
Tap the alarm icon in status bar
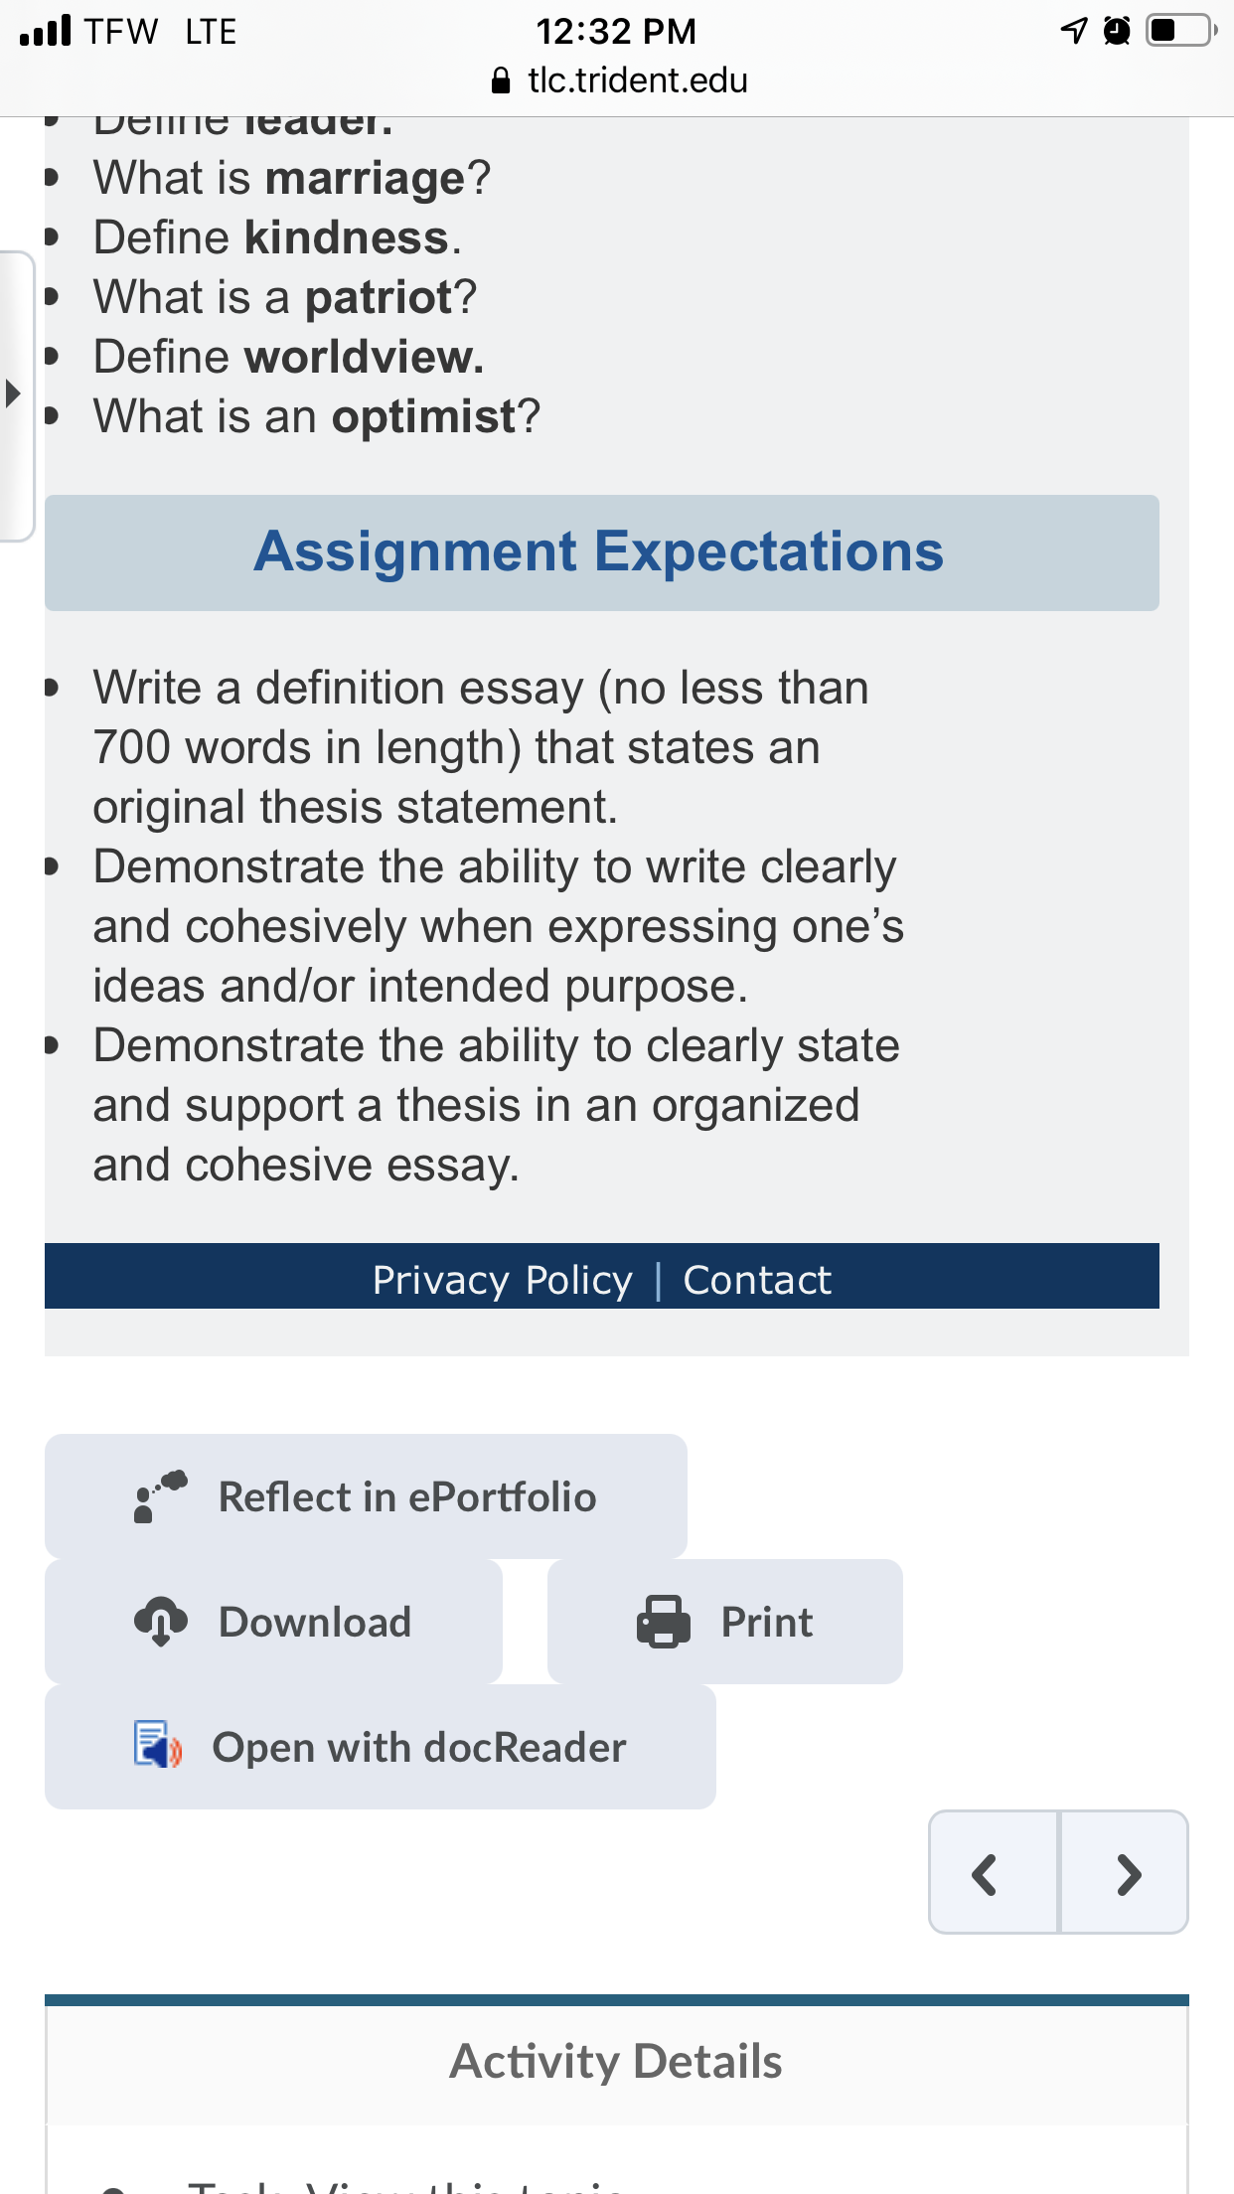tap(1117, 31)
